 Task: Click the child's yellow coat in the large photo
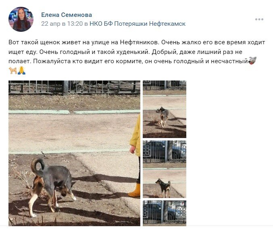[135, 136]
